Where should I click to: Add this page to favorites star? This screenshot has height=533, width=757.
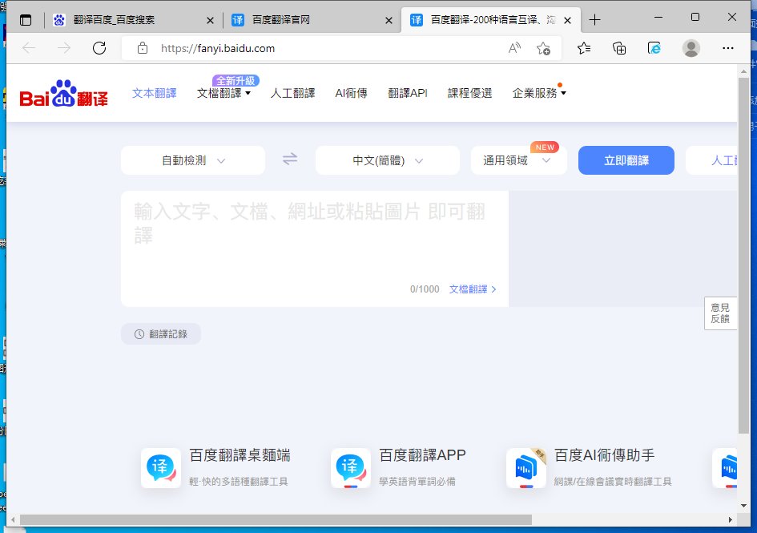[x=543, y=48]
